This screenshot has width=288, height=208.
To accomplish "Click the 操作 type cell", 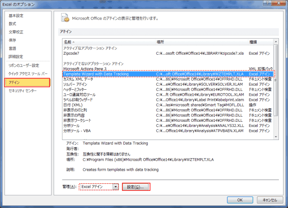I will (252, 105).
